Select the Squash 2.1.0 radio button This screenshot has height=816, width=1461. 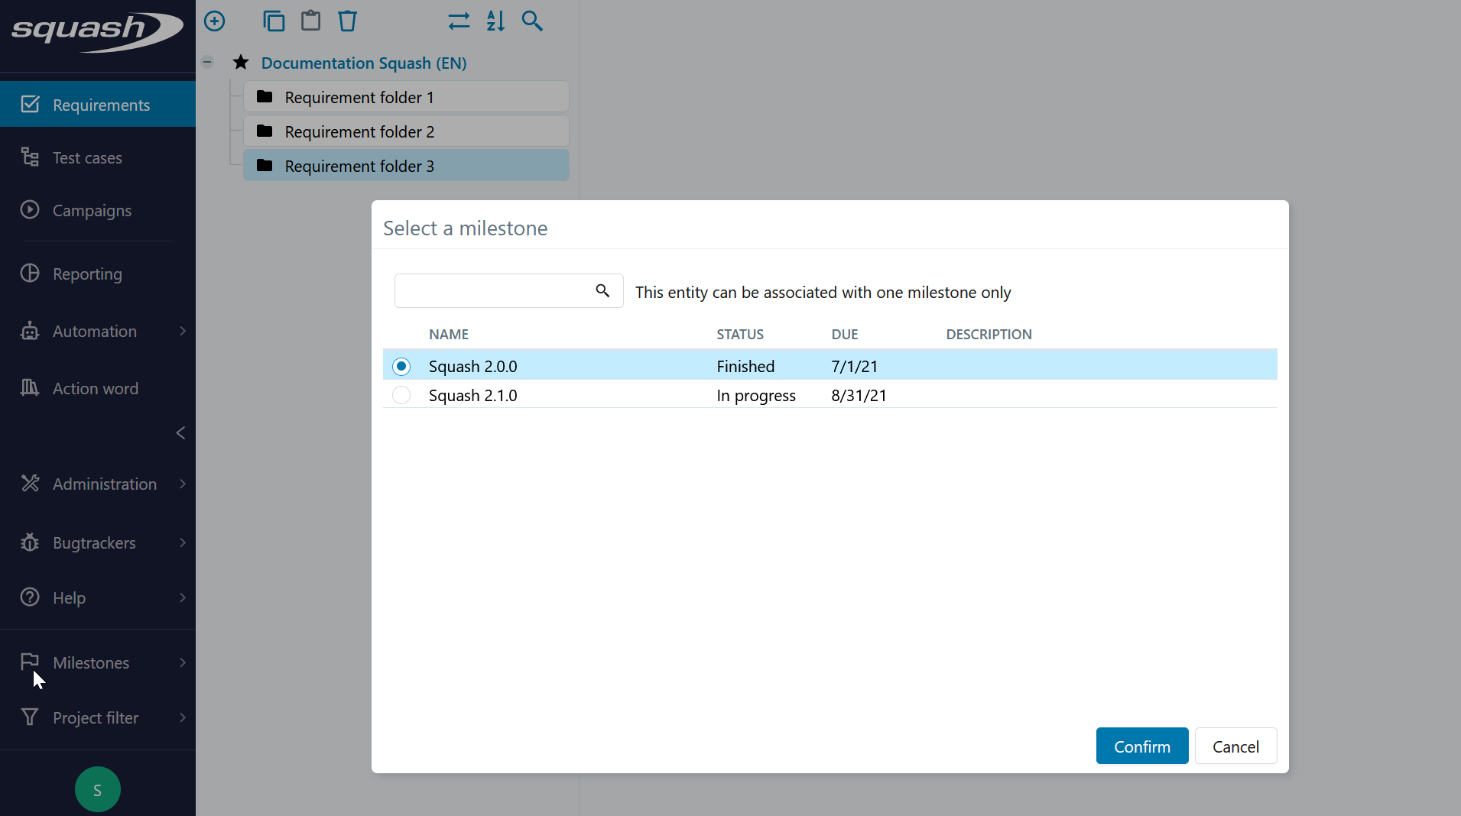point(401,396)
